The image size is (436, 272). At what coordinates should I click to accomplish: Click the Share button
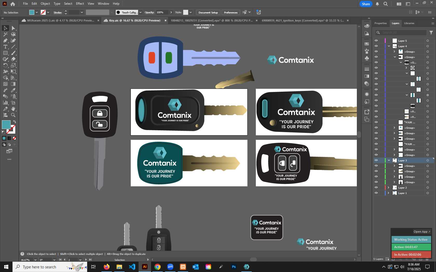[366, 4]
